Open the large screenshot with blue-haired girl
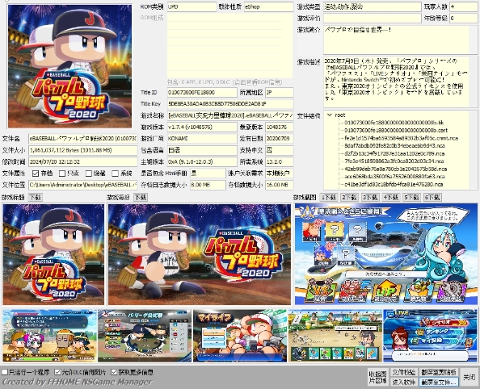Screen dimensions: 480x389 386,254
